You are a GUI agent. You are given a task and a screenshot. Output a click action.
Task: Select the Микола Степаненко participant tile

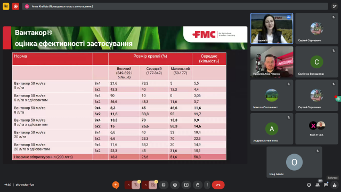click(x=272, y=95)
